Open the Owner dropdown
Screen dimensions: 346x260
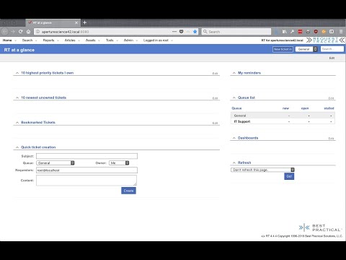tap(119, 163)
